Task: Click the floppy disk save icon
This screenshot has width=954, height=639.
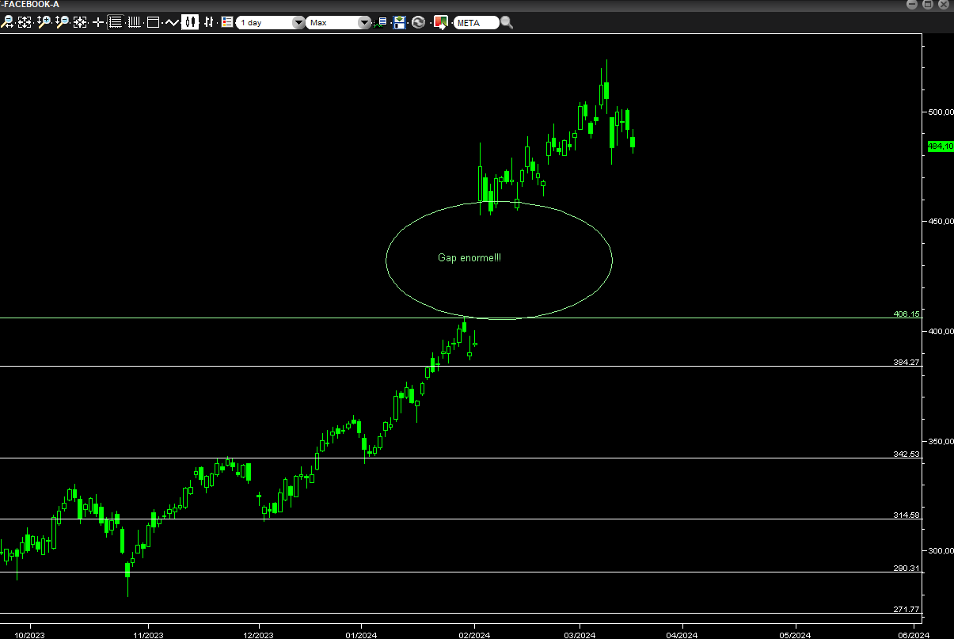Action: coord(400,22)
